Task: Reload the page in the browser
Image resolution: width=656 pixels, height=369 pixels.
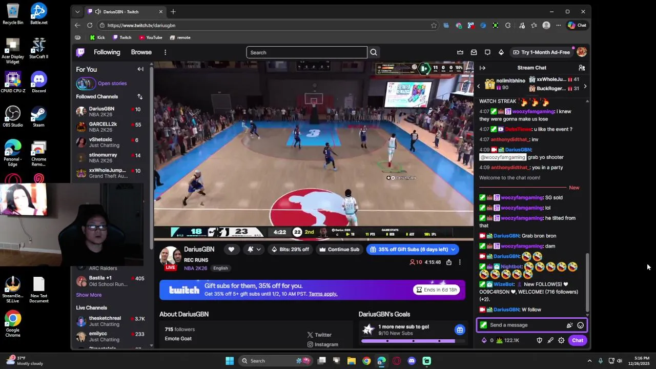Action: 90,25
